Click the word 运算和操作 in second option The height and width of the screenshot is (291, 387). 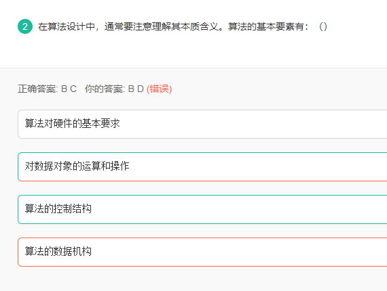105,166
